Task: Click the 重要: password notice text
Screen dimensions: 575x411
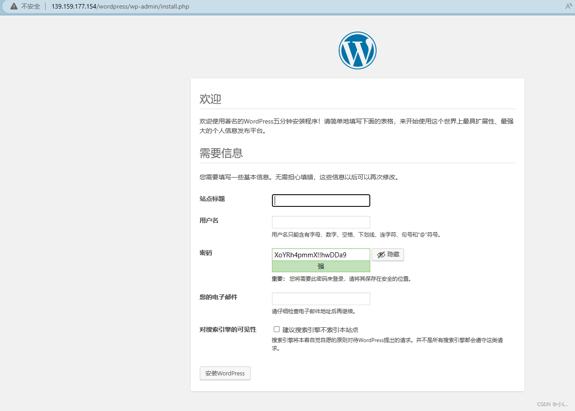Action: click(341, 279)
